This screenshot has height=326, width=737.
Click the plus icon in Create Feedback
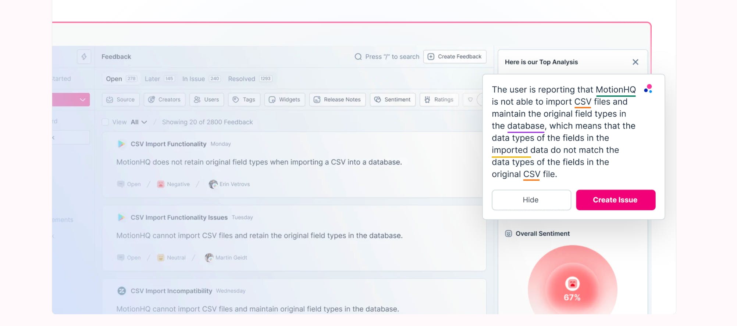(x=431, y=57)
